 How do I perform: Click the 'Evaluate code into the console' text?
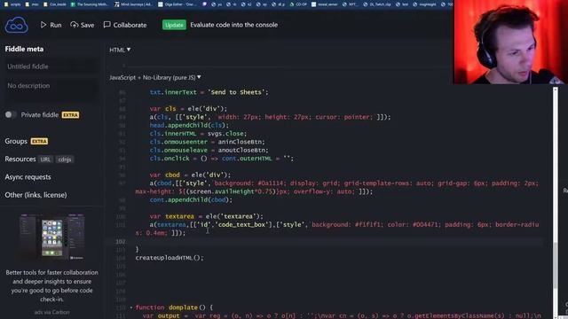point(234,25)
